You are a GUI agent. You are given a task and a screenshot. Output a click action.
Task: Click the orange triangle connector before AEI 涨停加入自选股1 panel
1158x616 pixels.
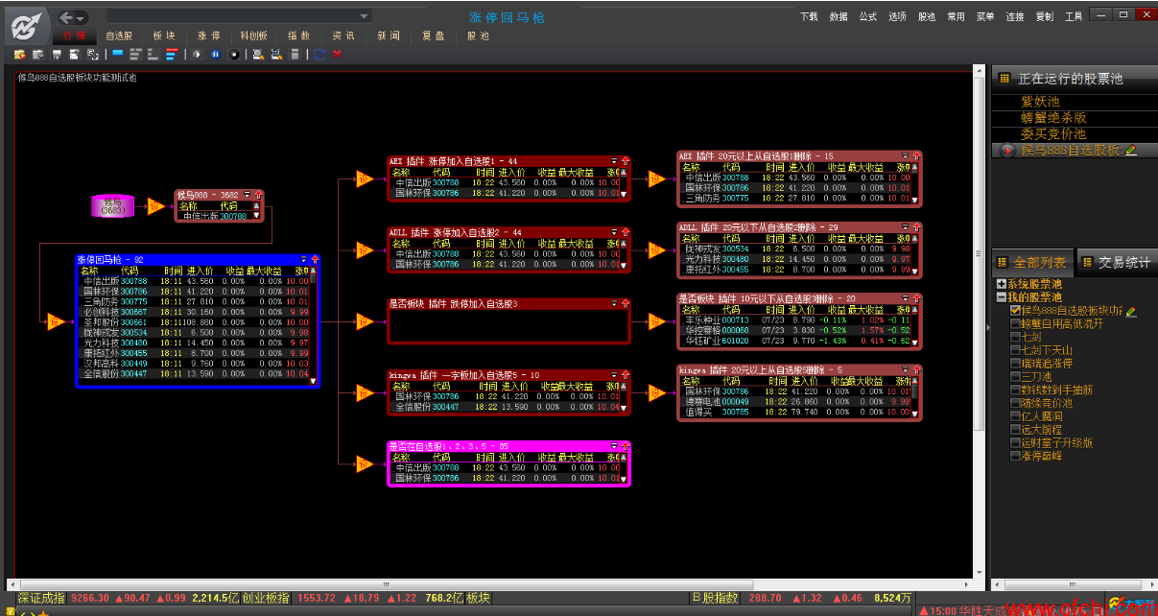[x=364, y=178]
